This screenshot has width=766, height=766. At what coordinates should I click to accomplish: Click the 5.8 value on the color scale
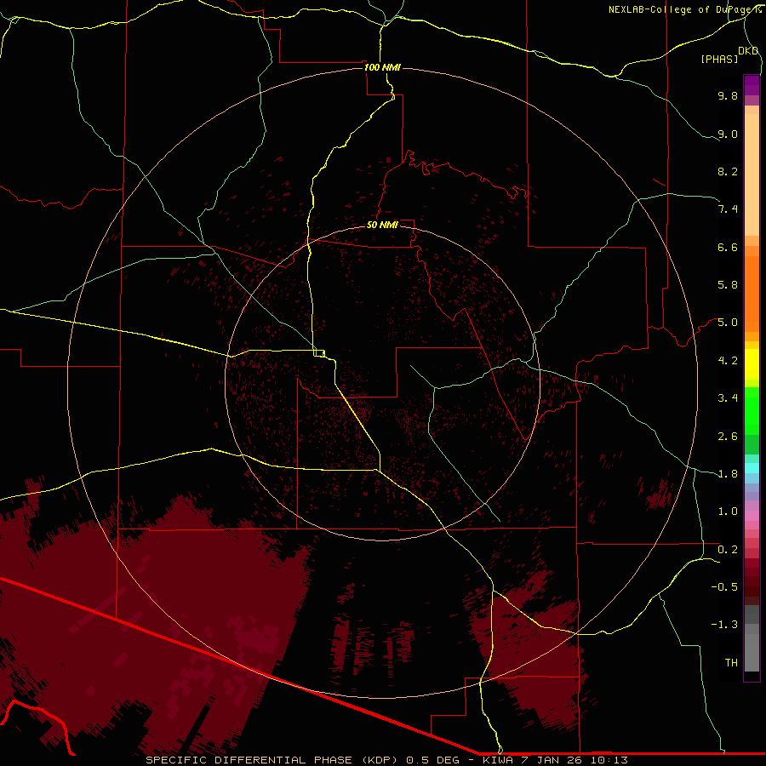pos(728,285)
